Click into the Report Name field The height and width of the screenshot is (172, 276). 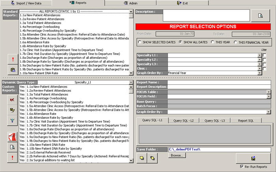(x=219, y=82)
